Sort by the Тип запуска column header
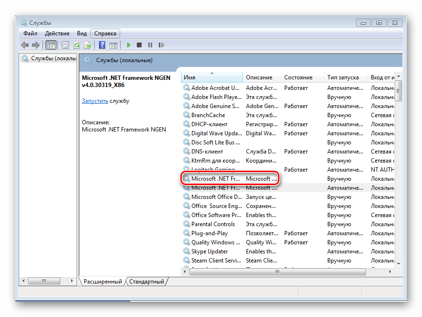This screenshot has width=422, height=317. pos(343,77)
